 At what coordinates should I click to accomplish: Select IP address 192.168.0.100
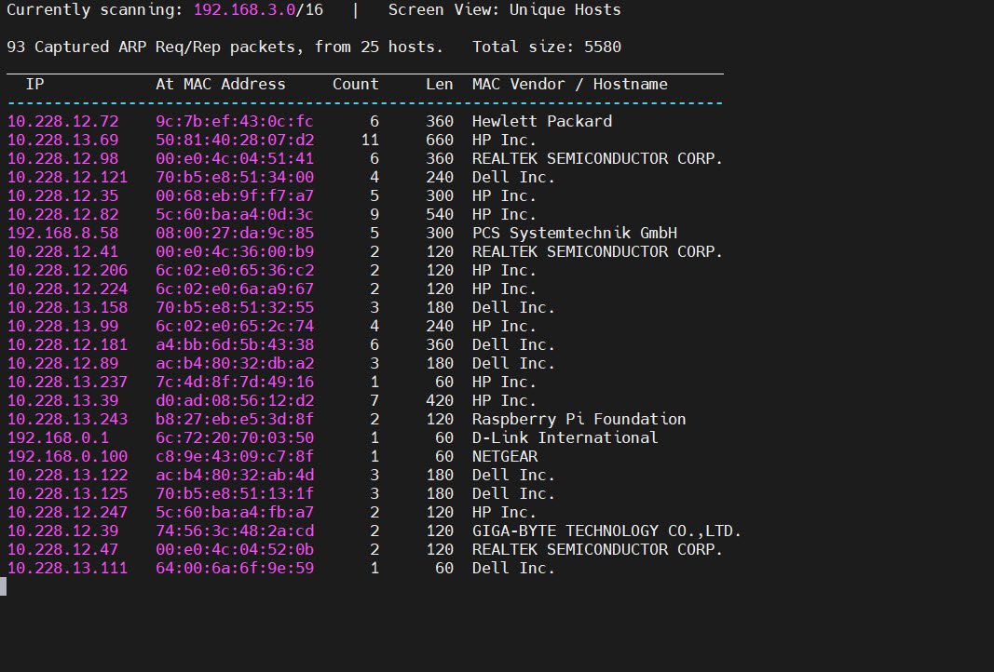[67, 457]
